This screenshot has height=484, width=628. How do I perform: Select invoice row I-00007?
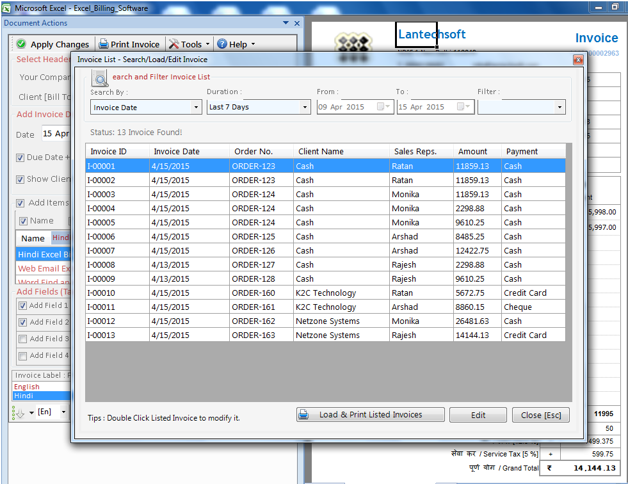tap(325, 250)
